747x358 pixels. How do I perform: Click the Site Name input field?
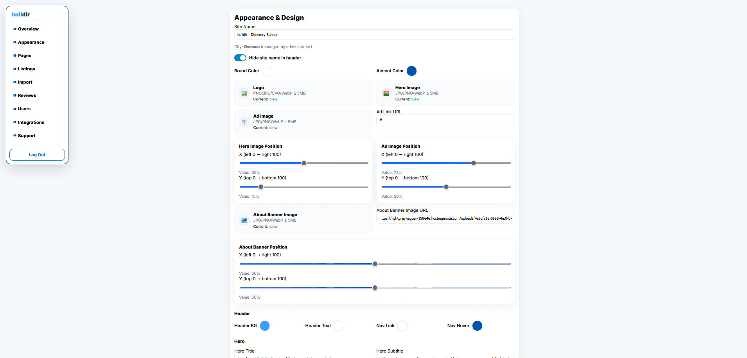pos(374,34)
